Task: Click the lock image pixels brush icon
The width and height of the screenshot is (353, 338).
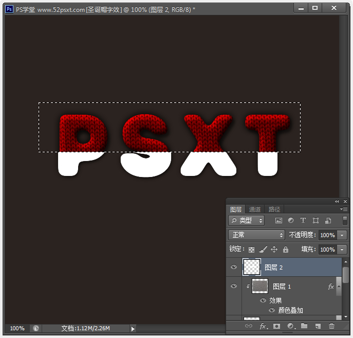Action: 263,249
